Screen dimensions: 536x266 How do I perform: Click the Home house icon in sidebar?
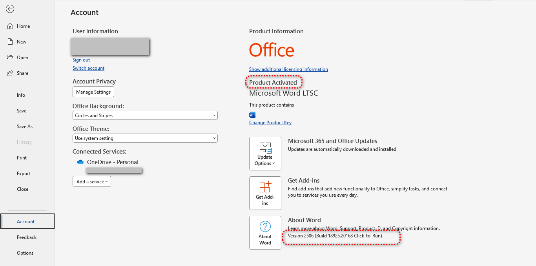pyautogui.click(x=10, y=26)
